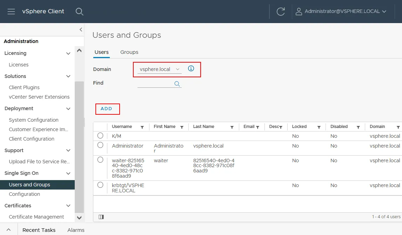
Task: Click the info icon beside Domain
Action: (x=191, y=69)
